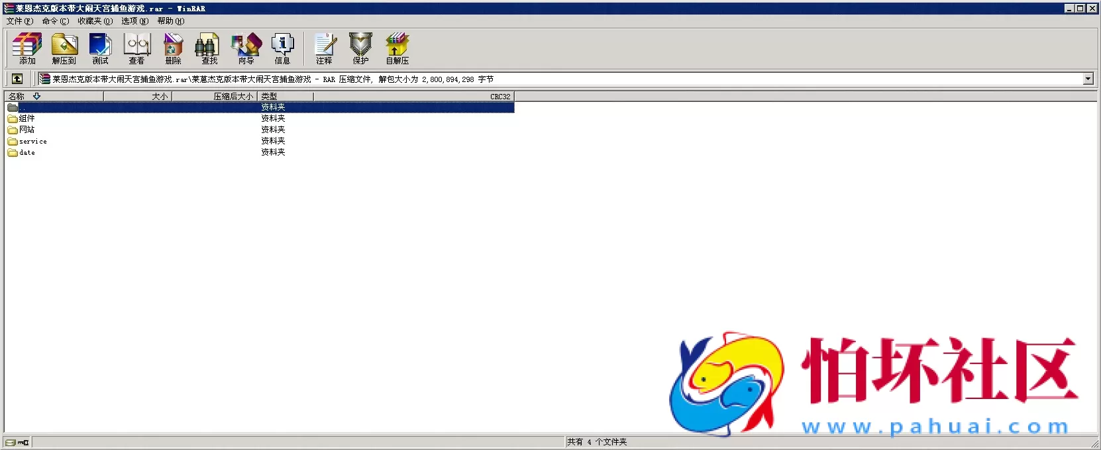Open the 查找 (Find) binoculars tool
Image resolution: width=1101 pixels, height=450 pixels.
[x=209, y=48]
